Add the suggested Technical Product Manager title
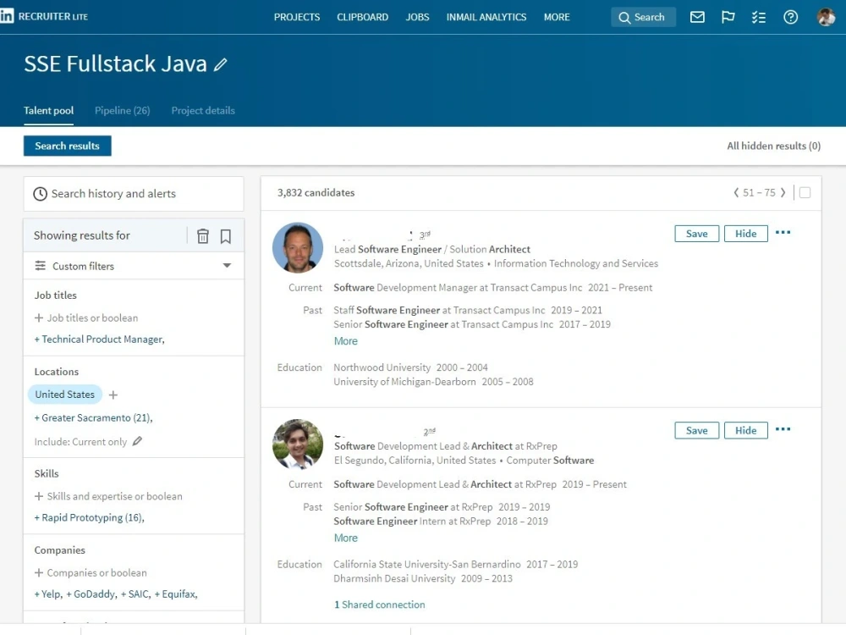 tap(99, 340)
